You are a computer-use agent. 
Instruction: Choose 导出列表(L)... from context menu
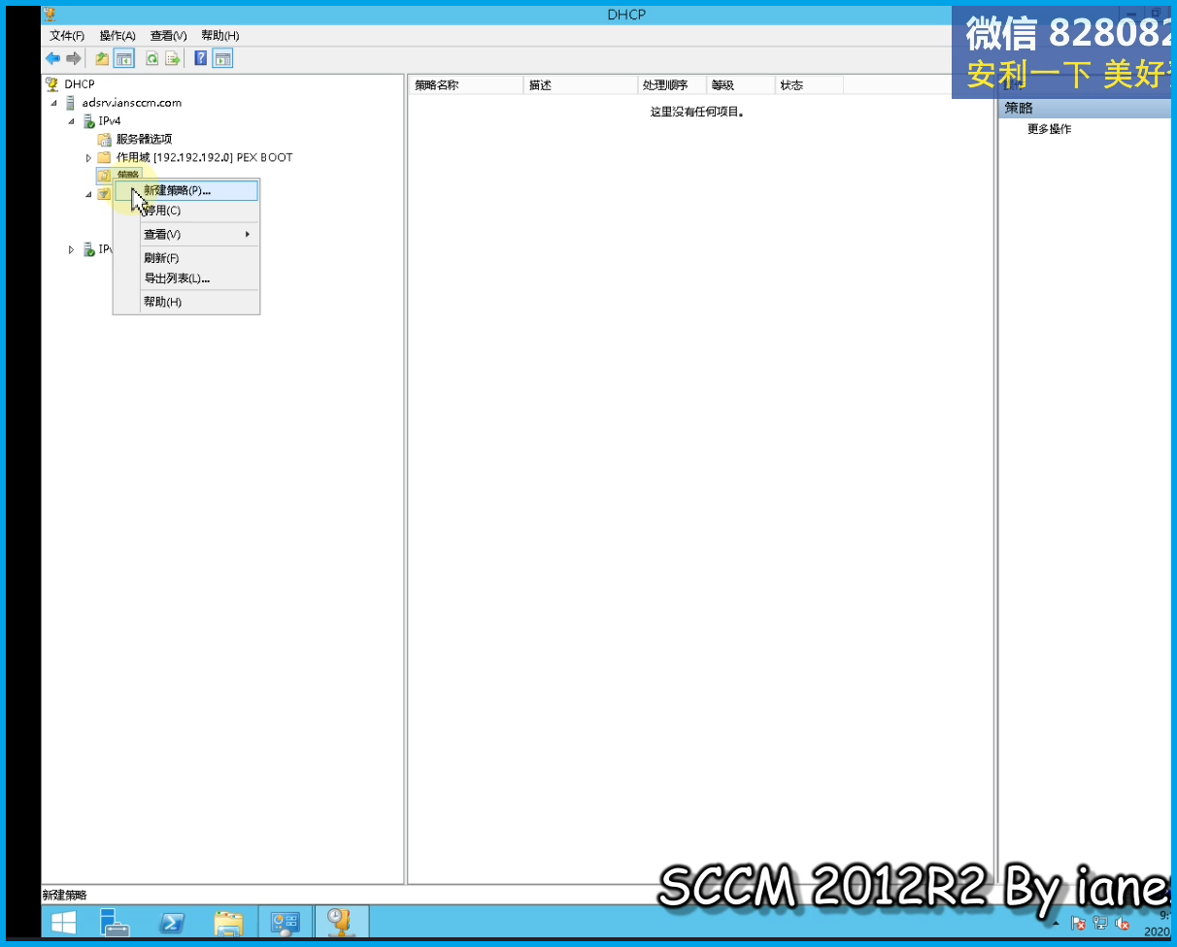tap(186, 278)
